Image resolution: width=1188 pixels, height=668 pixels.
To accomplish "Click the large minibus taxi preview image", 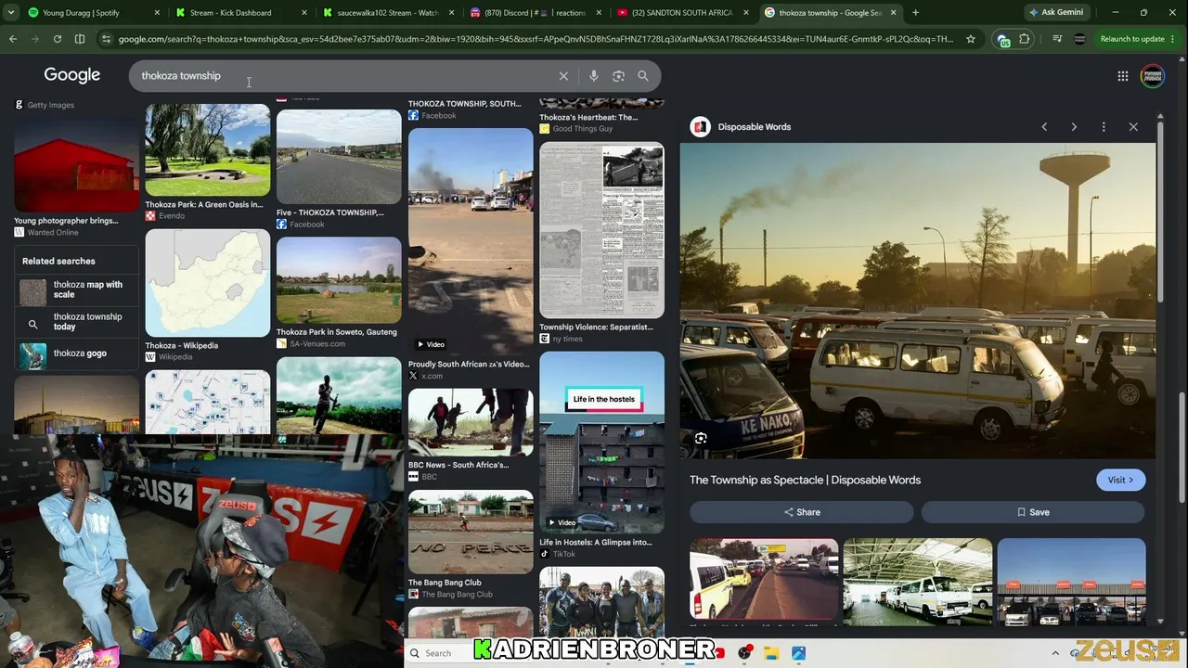I will (918, 301).
